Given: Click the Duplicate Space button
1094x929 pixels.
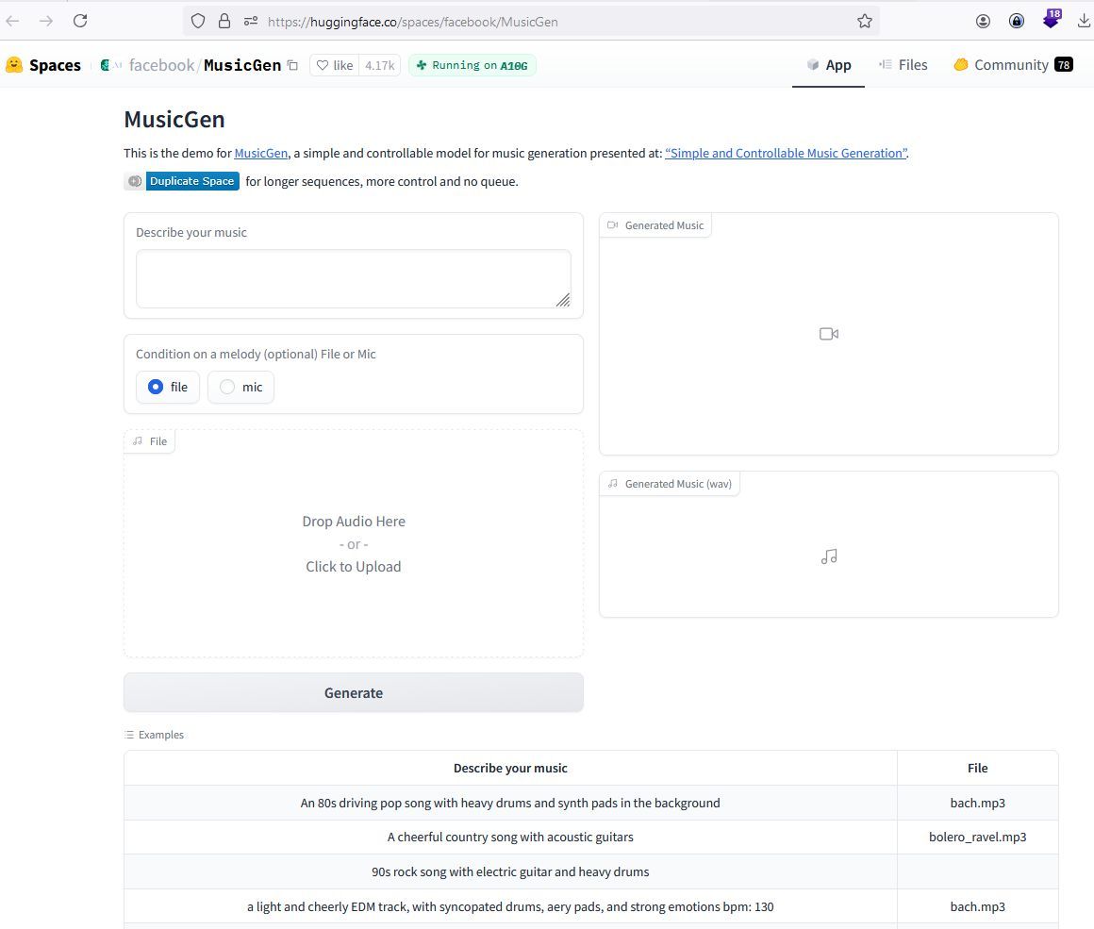Looking at the screenshot, I should 182,181.
